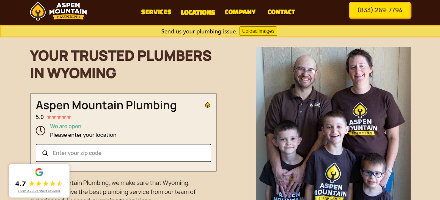
Task: Open the Company menu
Action: point(240,12)
